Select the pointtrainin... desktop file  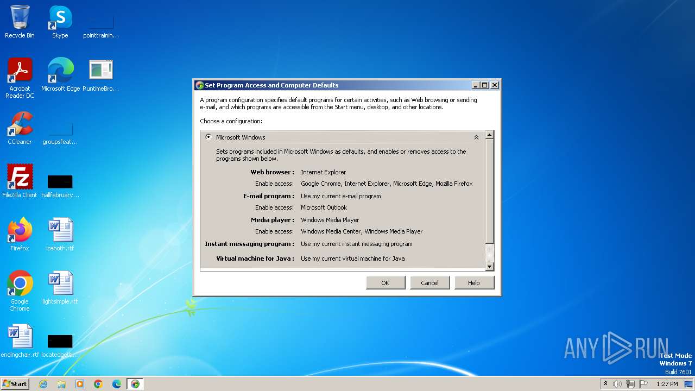click(101, 24)
